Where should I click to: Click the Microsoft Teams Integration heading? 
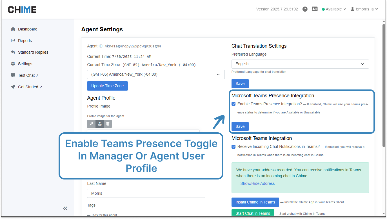(262, 138)
